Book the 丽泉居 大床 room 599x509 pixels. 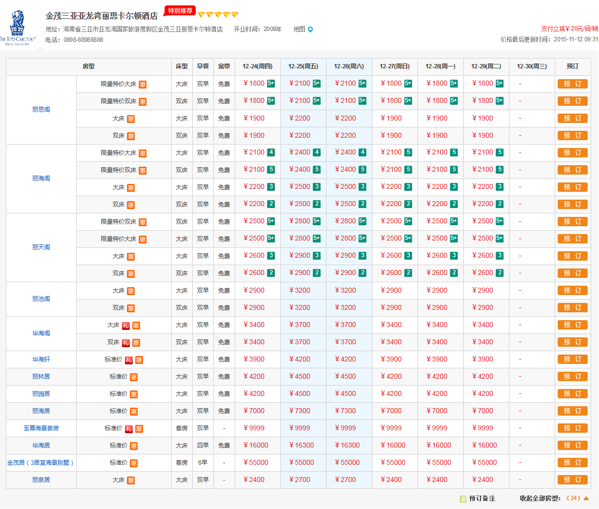coord(572,480)
